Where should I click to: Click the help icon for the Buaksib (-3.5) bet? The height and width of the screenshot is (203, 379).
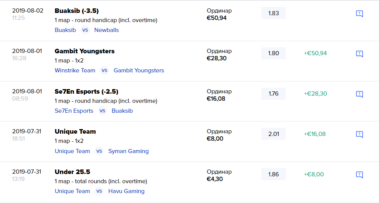(x=359, y=14)
